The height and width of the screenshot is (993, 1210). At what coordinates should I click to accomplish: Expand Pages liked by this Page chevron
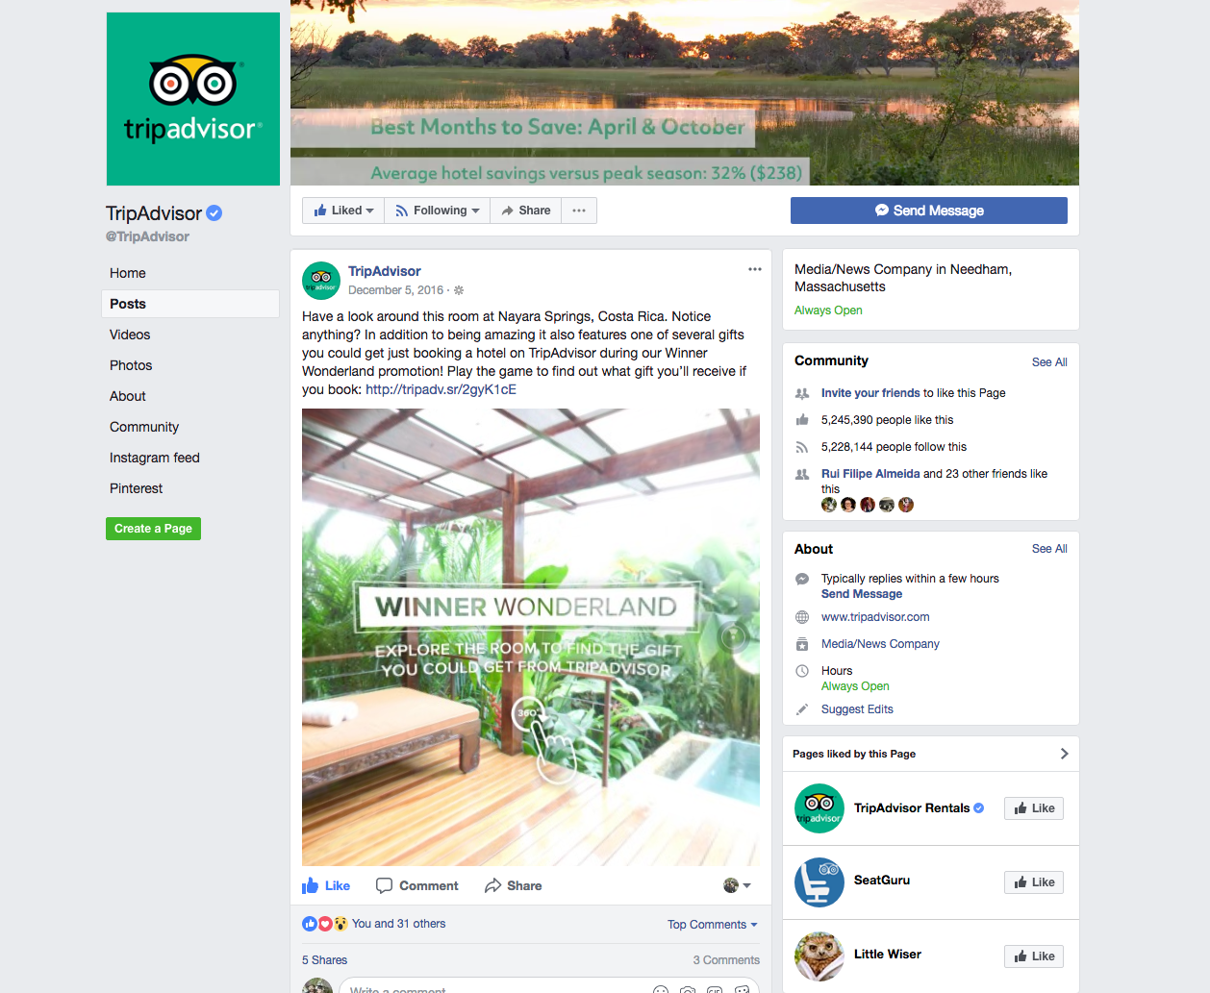pyautogui.click(x=1064, y=754)
